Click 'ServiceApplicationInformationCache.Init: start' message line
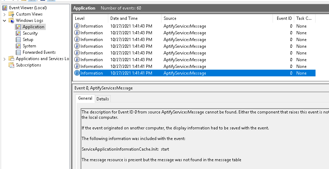This screenshot has width=329, height=169. [x=125, y=149]
